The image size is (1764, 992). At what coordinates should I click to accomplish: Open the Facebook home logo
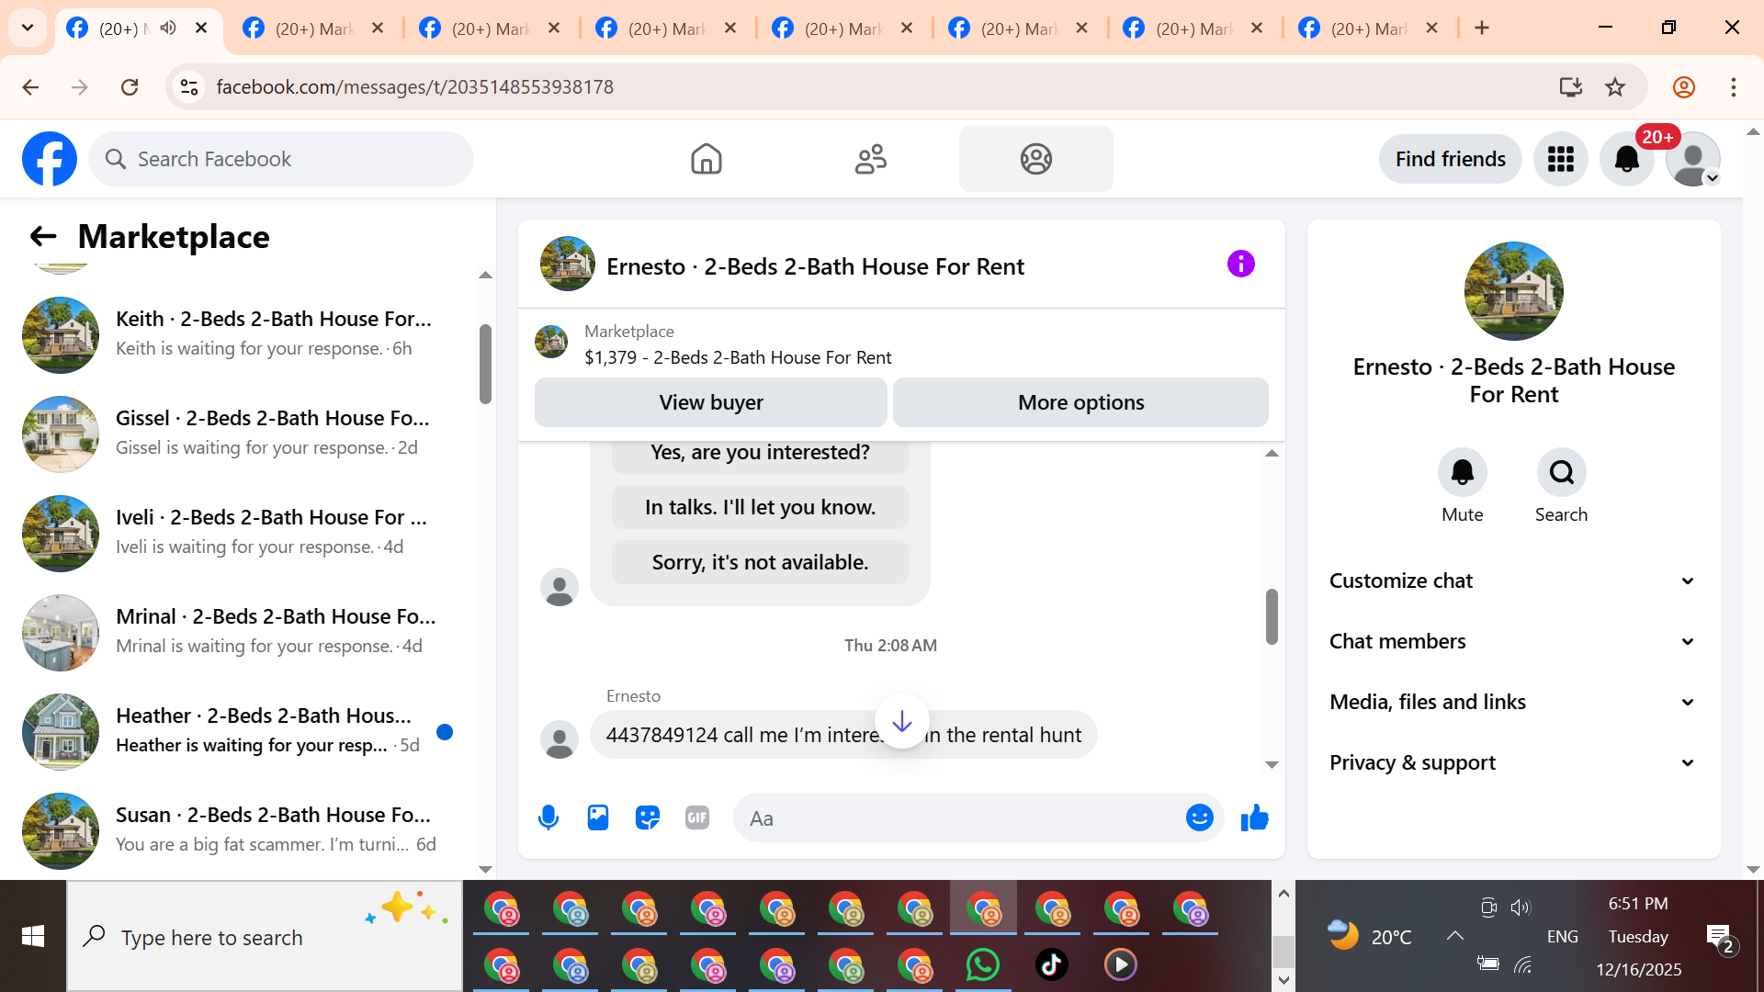[x=50, y=159]
